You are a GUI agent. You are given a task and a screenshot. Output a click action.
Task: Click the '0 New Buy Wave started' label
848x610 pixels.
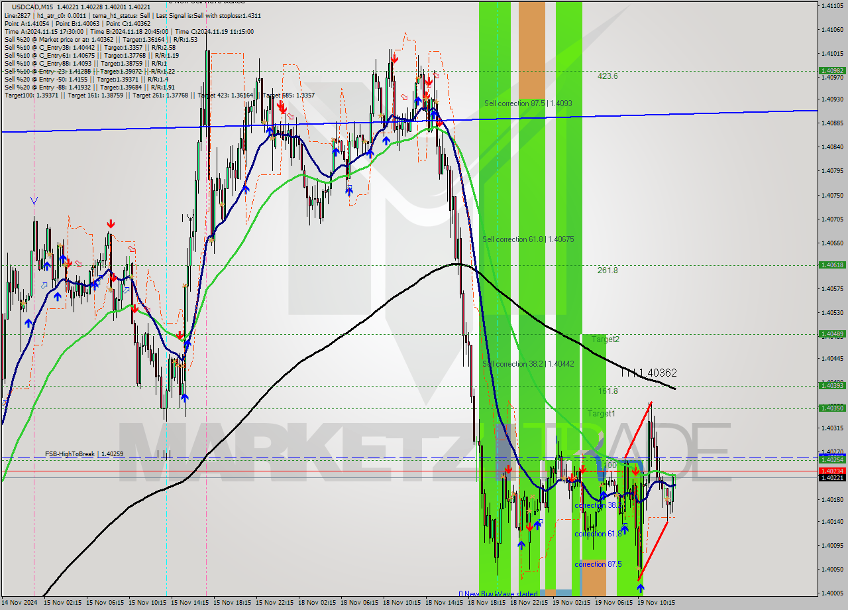pos(498,594)
